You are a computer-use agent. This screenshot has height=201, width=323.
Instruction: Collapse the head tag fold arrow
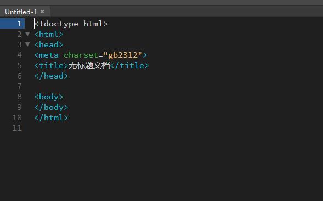click(27, 44)
